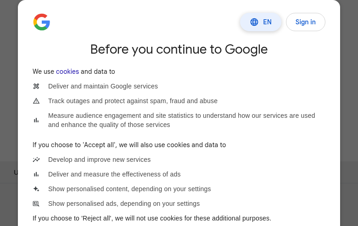
Task: Click the warning triangle icon beside Track outages
Action: coord(36,101)
